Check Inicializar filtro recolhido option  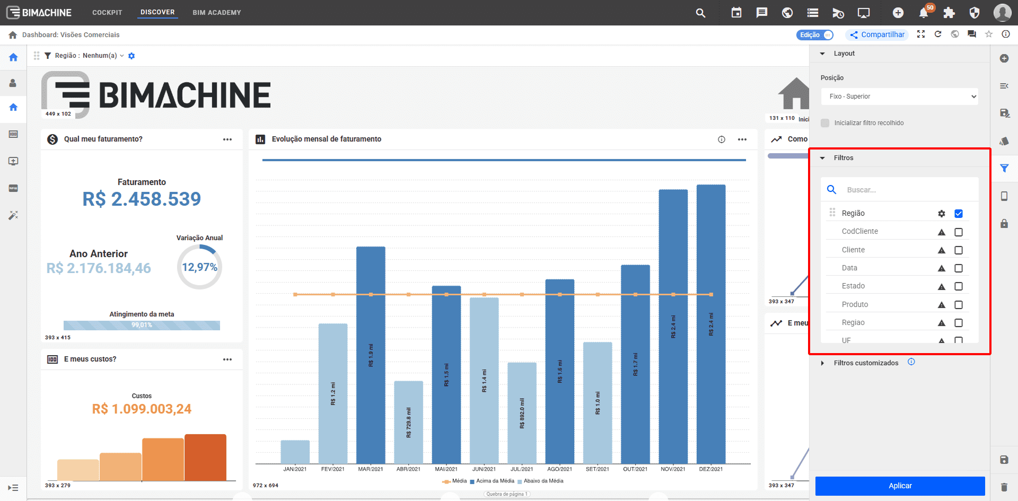(x=825, y=123)
